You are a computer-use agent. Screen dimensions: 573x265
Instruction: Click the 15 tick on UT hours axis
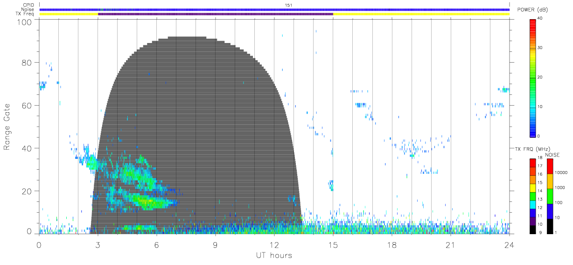point(333,244)
